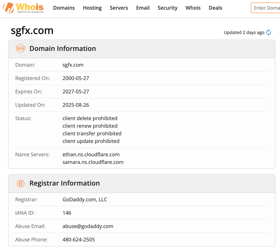The height and width of the screenshot is (249, 280).
Task: Select the IANA ID value 146
Action: (x=67, y=213)
